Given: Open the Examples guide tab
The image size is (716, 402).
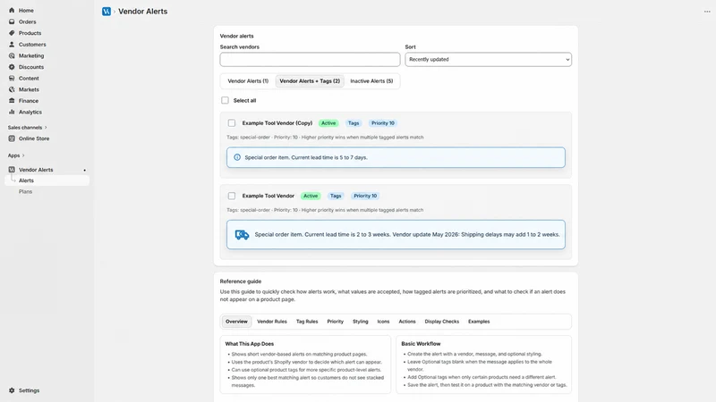Looking at the screenshot, I should 479,322.
